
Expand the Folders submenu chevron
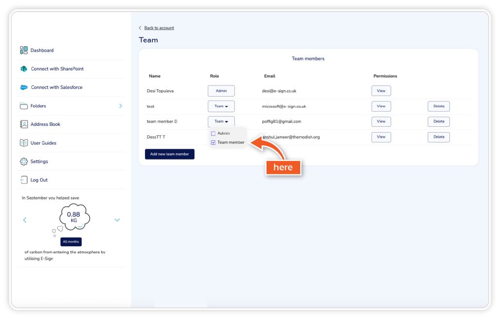[121, 106]
